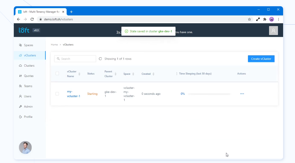
Task: Click the site padlock icon
Action: click(41, 19)
